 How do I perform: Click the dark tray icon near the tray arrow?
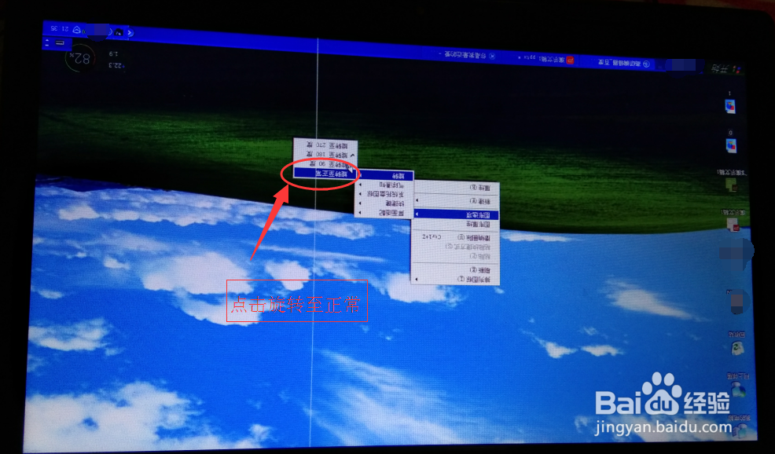[x=119, y=32]
